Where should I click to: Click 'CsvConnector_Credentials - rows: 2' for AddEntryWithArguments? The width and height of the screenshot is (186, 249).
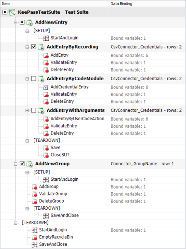[146, 110]
